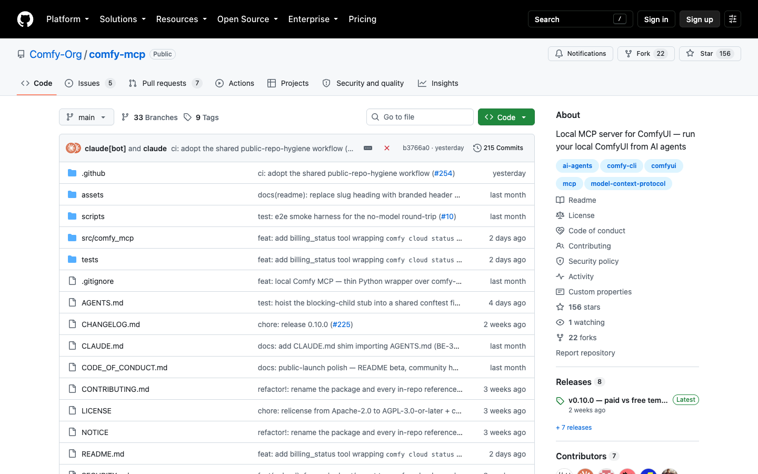
Task: Expand commit message ellipsis button
Action: click(x=368, y=148)
